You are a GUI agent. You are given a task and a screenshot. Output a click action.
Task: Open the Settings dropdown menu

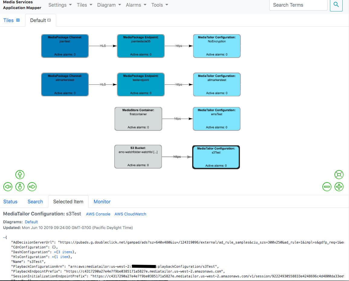(60, 5)
